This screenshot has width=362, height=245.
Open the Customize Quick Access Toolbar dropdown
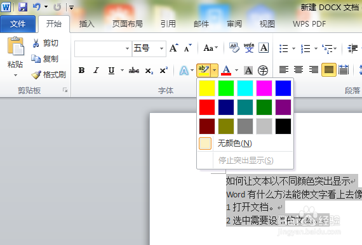coord(72,8)
